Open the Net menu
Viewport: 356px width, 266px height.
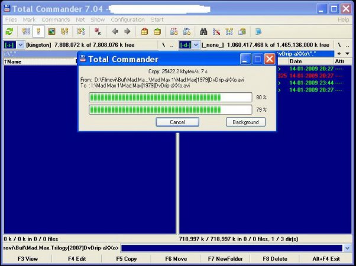click(x=80, y=20)
